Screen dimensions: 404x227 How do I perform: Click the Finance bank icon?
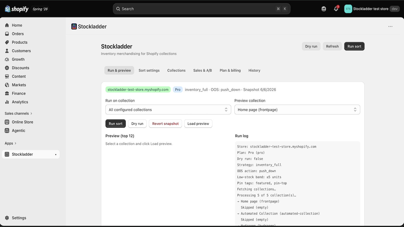coord(7,93)
